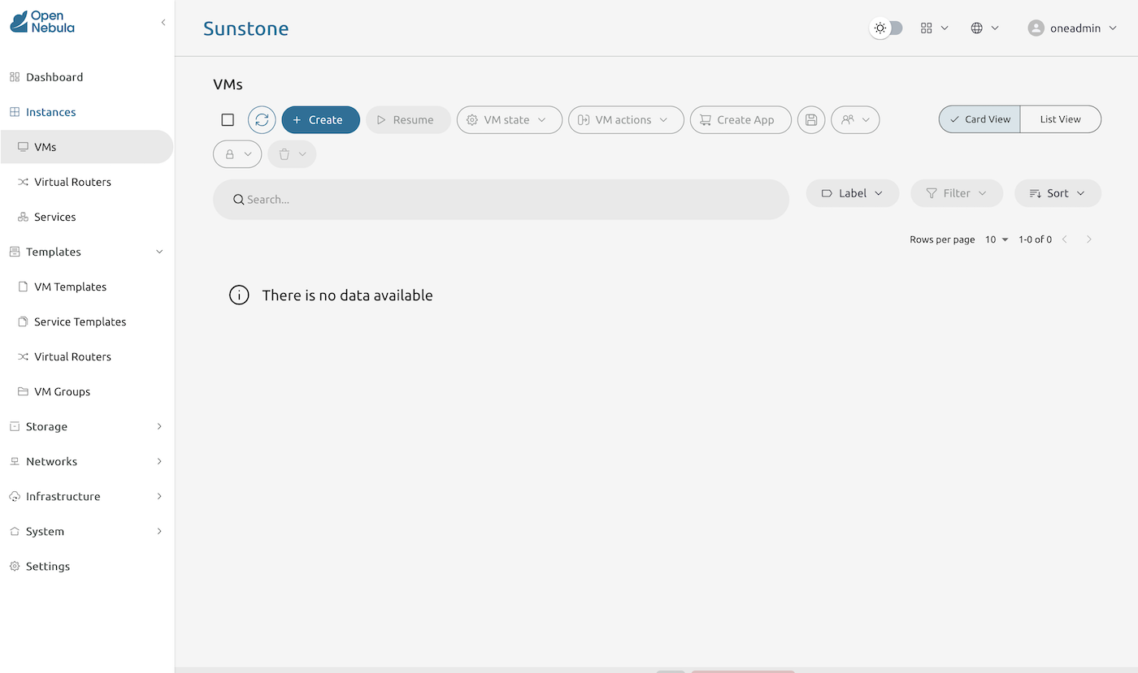Click the refresh VMs icon
The height and width of the screenshot is (673, 1138).
coord(261,119)
